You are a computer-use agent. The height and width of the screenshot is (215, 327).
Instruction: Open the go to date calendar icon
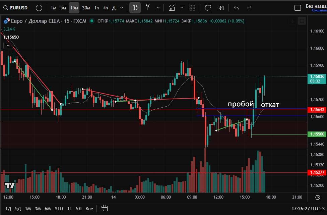point(104,208)
